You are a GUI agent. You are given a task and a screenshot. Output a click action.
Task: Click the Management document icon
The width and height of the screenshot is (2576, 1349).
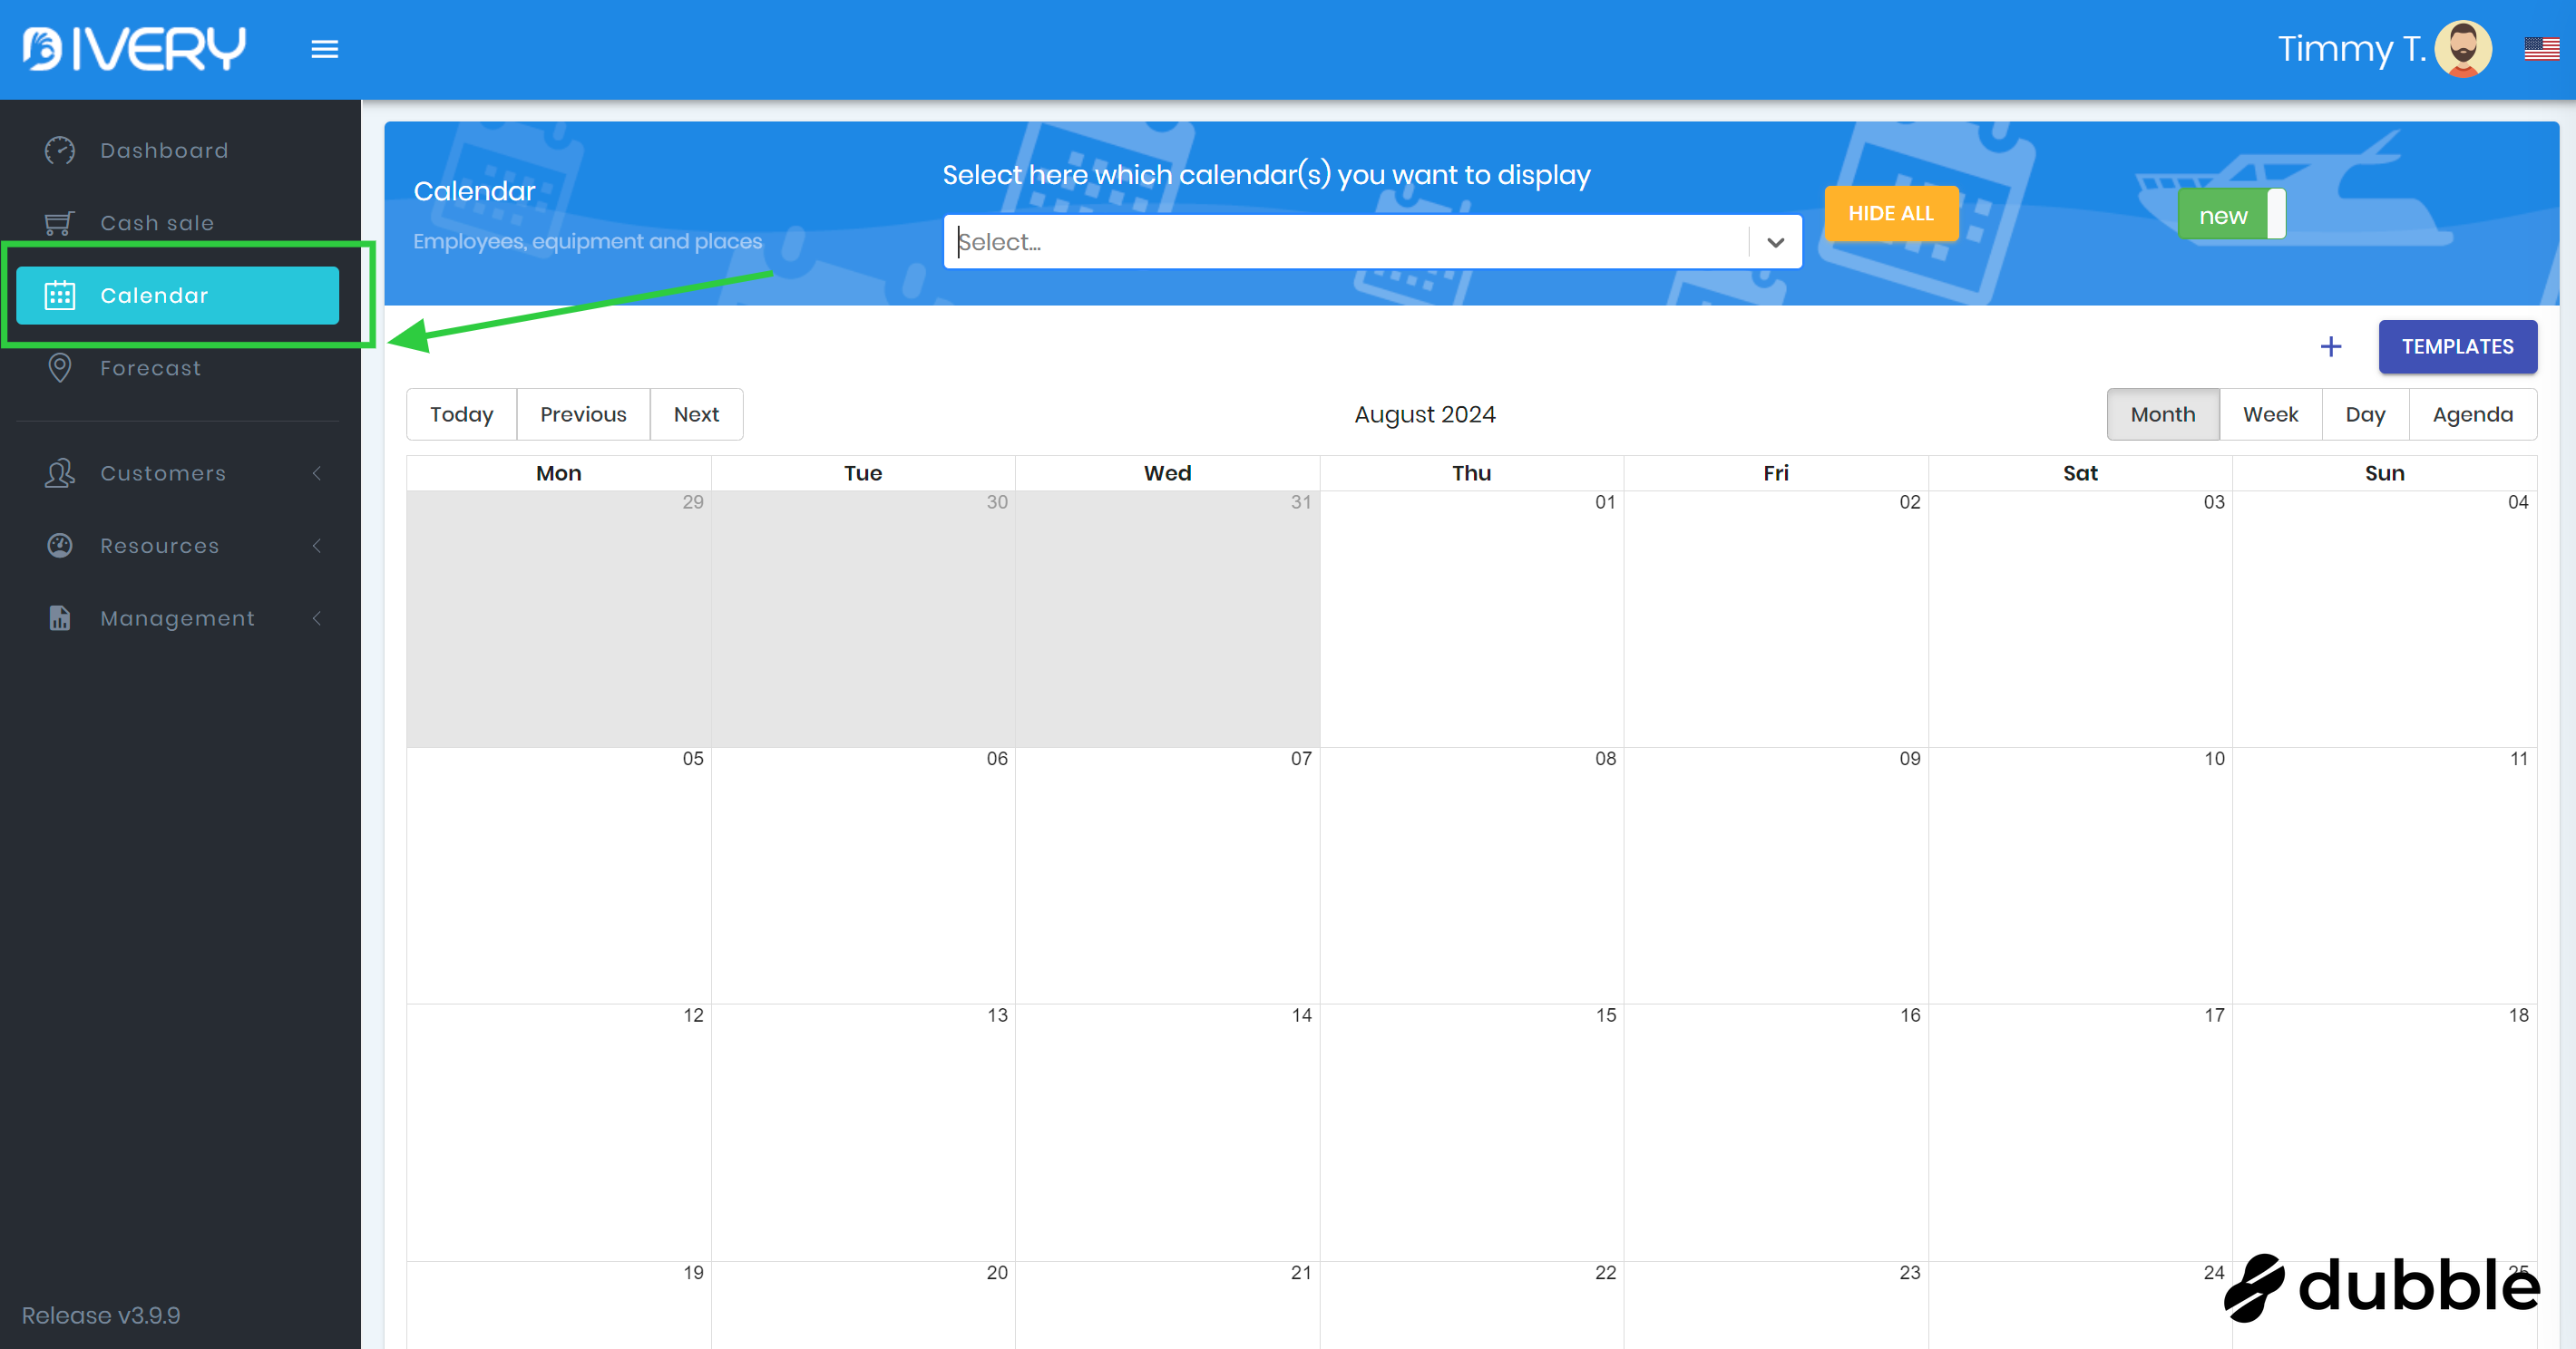[x=60, y=618]
